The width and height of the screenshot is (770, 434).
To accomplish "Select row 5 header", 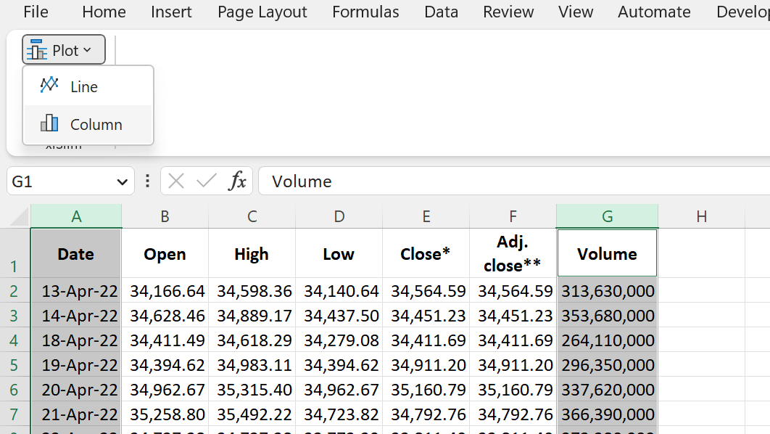I will (x=15, y=365).
